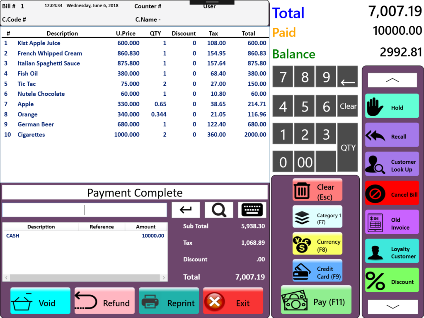Tap numpad key 2
The image size is (424, 318).
click(x=304, y=134)
